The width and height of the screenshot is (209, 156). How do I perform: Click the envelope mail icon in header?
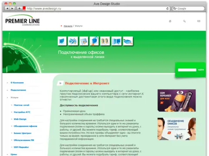[x=199, y=21]
